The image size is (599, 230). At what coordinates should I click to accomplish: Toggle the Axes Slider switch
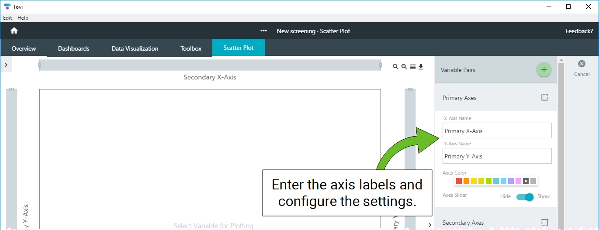pos(525,197)
